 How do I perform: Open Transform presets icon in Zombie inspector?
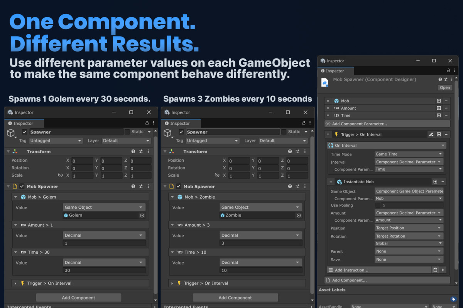click(x=297, y=152)
